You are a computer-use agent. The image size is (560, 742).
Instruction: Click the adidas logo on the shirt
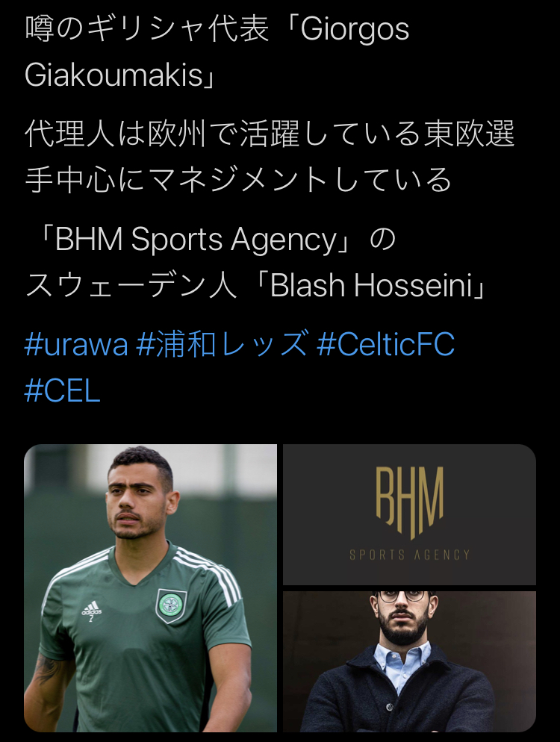click(91, 609)
